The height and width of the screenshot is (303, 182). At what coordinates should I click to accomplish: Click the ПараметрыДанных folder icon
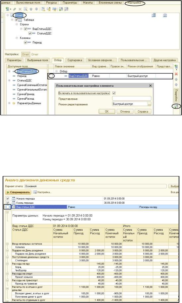14,103
